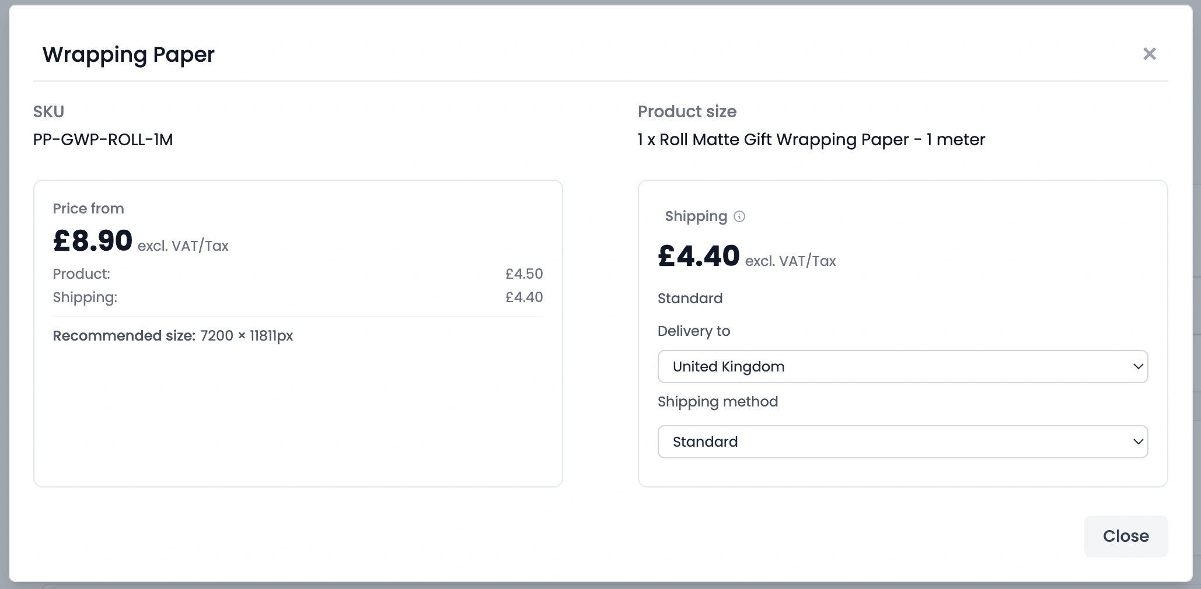Click the info icon beside Shipping
Screen dimensions: 1201x589
tap(739, 217)
